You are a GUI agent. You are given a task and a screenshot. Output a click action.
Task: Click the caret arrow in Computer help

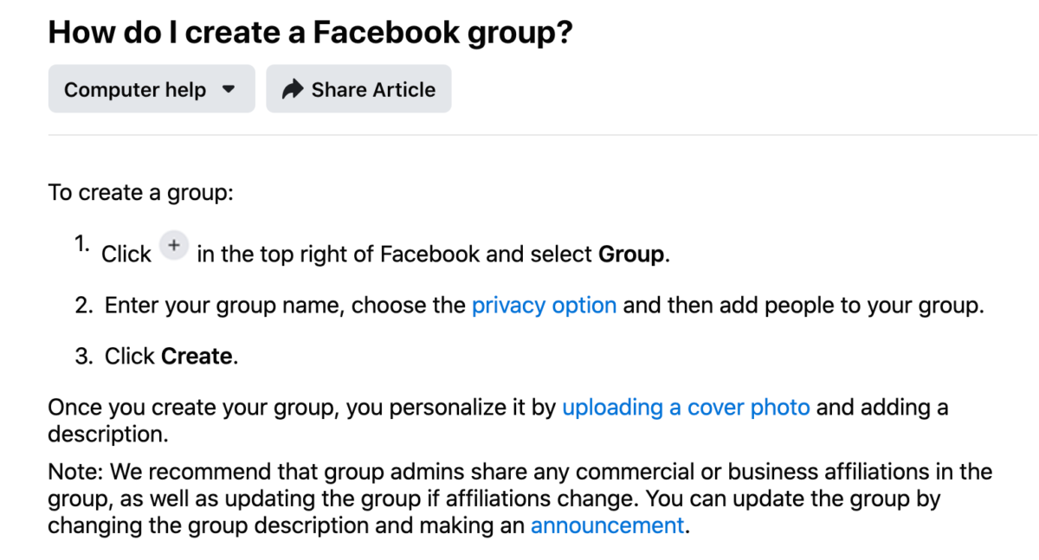click(x=229, y=89)
